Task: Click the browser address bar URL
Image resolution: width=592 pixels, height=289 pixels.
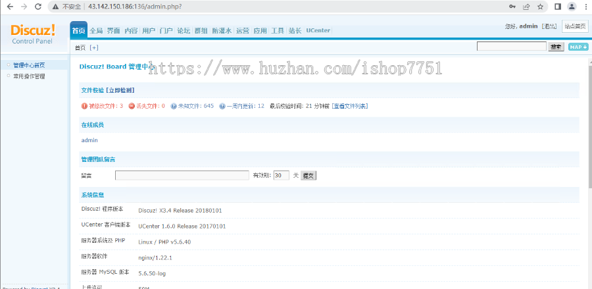Action: (135, 7)
